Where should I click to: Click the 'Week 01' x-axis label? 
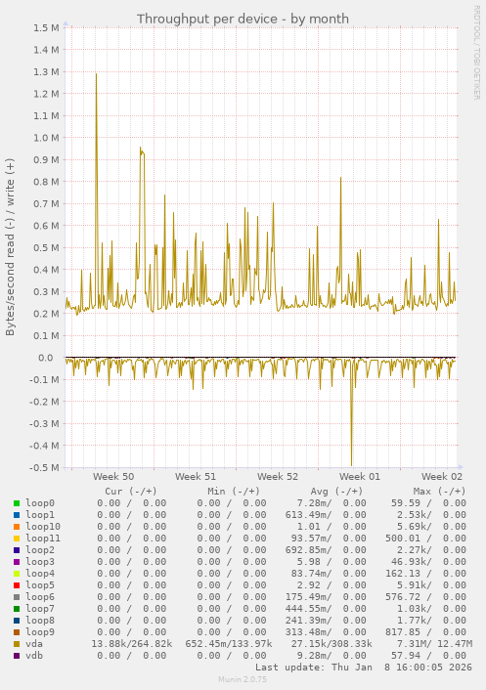pyautogui.click(x=360, y=477)
